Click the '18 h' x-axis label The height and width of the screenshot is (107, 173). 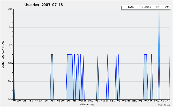134,102
